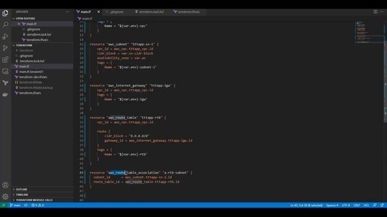This screenshot has height=217, width=387.
Task: Close main.tf in Open Editors list
Action: coord(19,24)
